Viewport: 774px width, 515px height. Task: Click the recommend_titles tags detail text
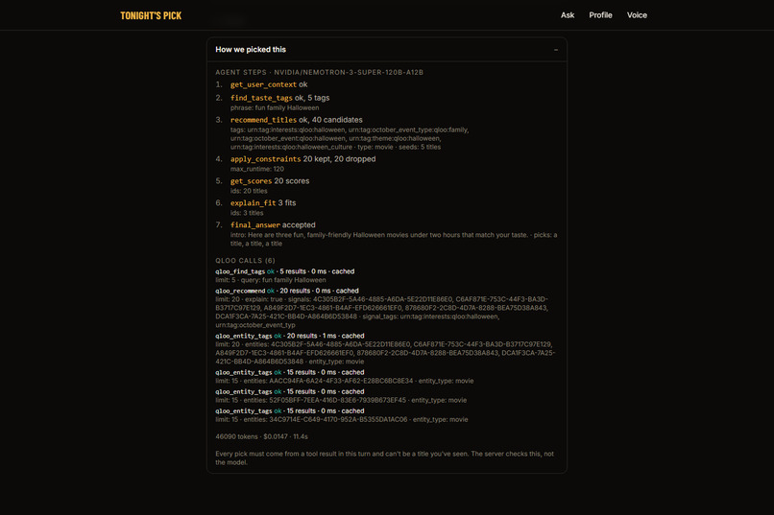350,138
